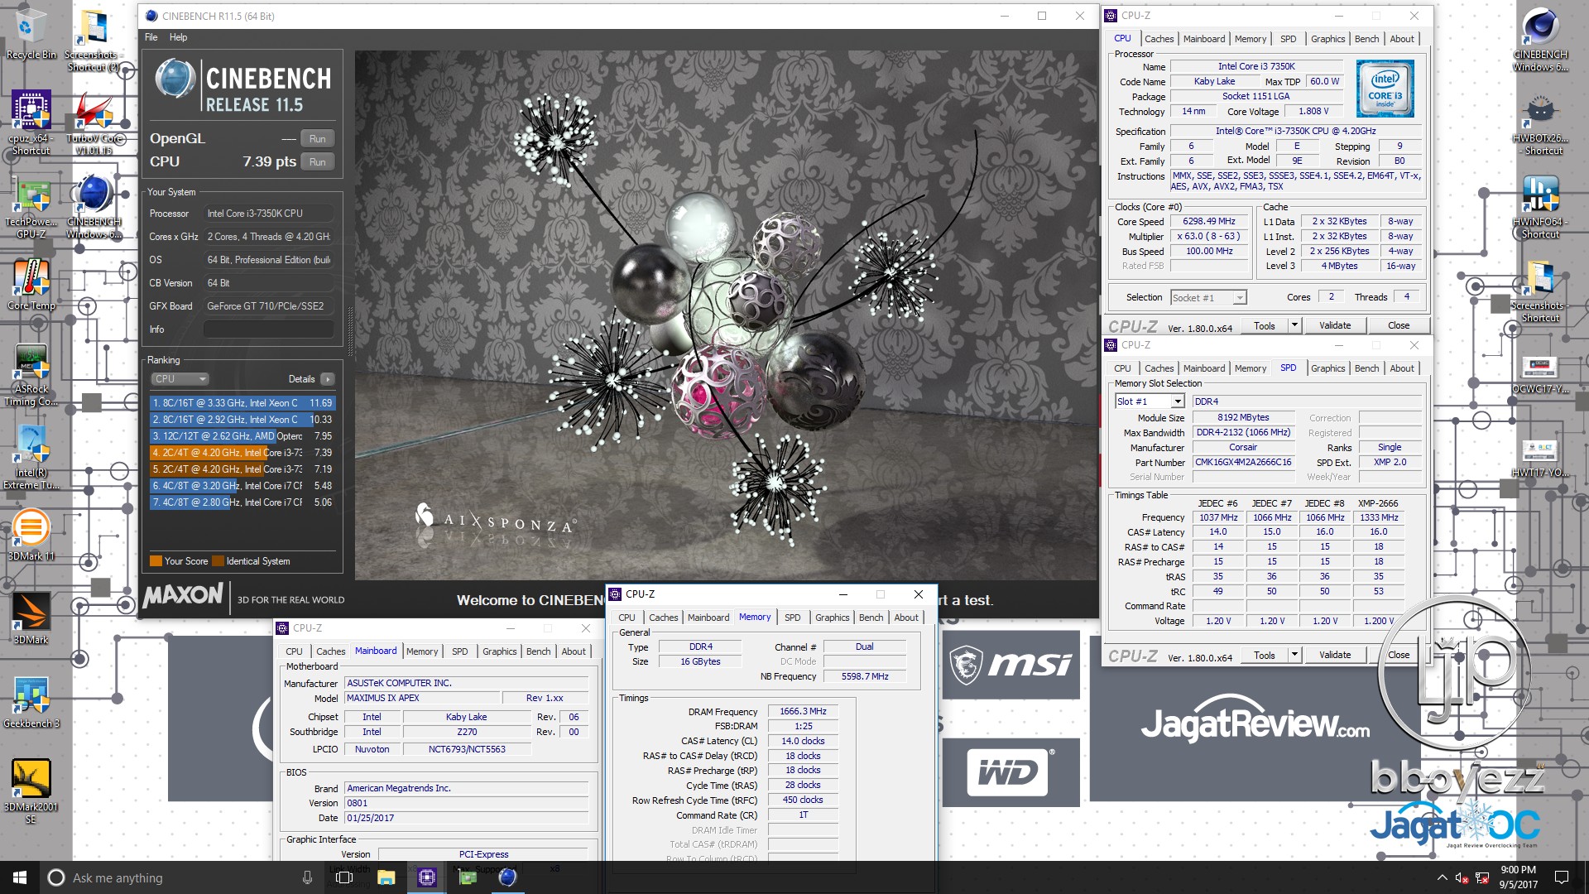Screen dimensions: 1589x894
Task: Open ASRock Timing Configurator desktop icon
Action: tap(31, 374)
